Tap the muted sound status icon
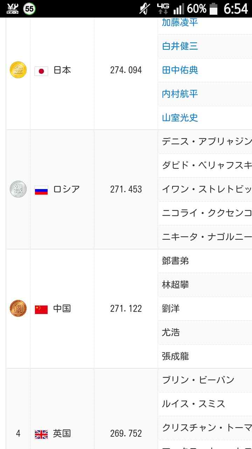The height and width of the screenshot is (449, 252). [x=145, y=9]
